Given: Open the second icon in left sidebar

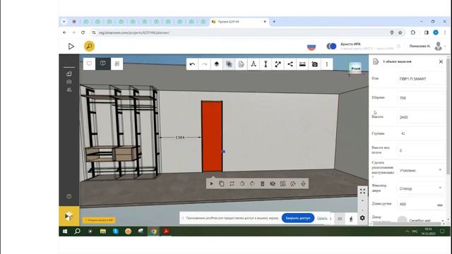Looking at the screenshot, I should [69, 82].
